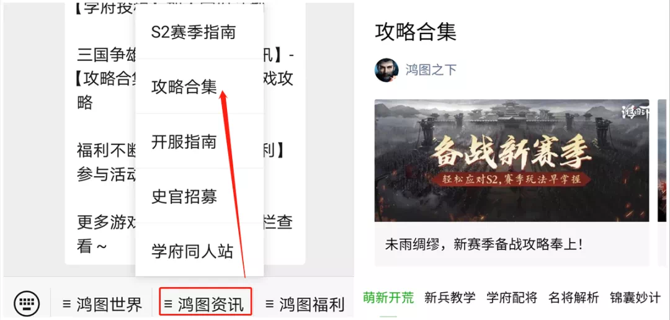
Task: Click the 鸿图之下 account name link
Action: pyautogui.click(x=431, y=70)
